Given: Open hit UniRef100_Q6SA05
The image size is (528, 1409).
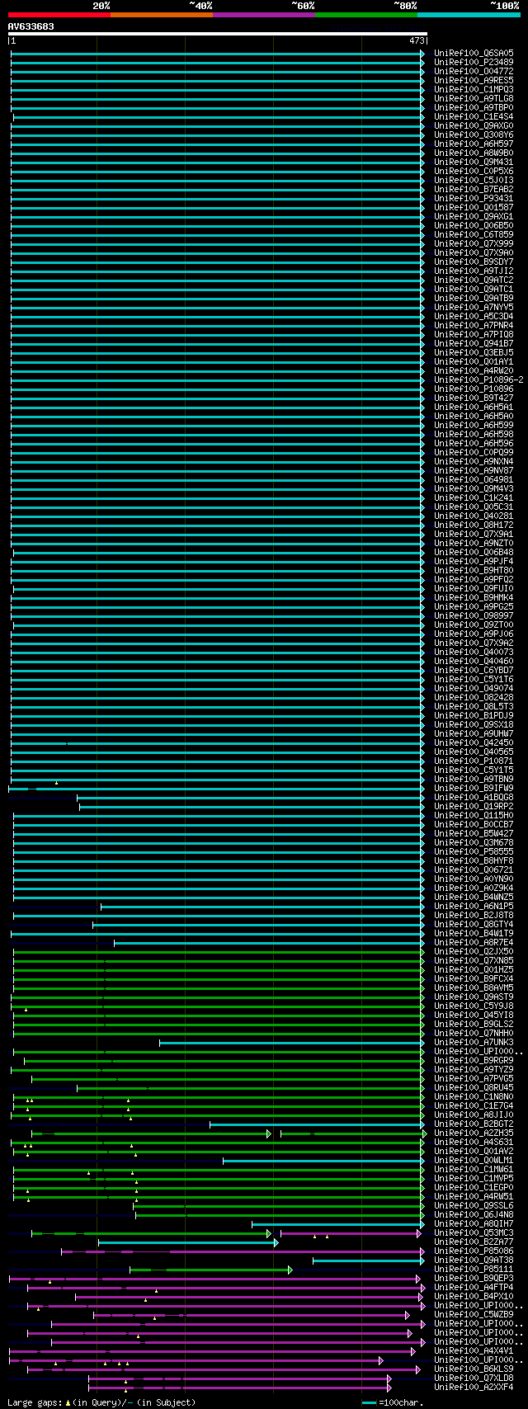Looking at the screenshot, I should [x=474, y=53].
